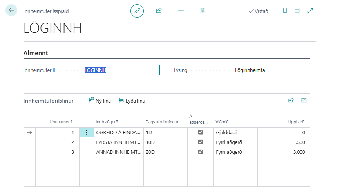This screenshot has height=191, width=340.
Task: Click share icon in Innheimtuferilslínur section
Action: [291, 100]
